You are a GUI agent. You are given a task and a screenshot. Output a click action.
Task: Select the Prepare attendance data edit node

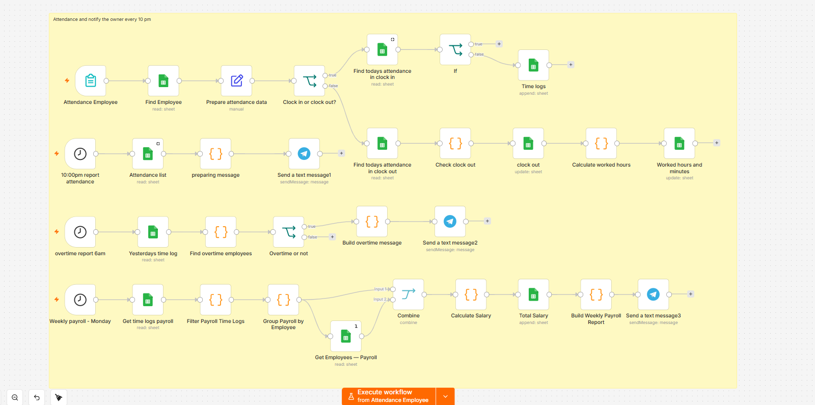(236, 80)
